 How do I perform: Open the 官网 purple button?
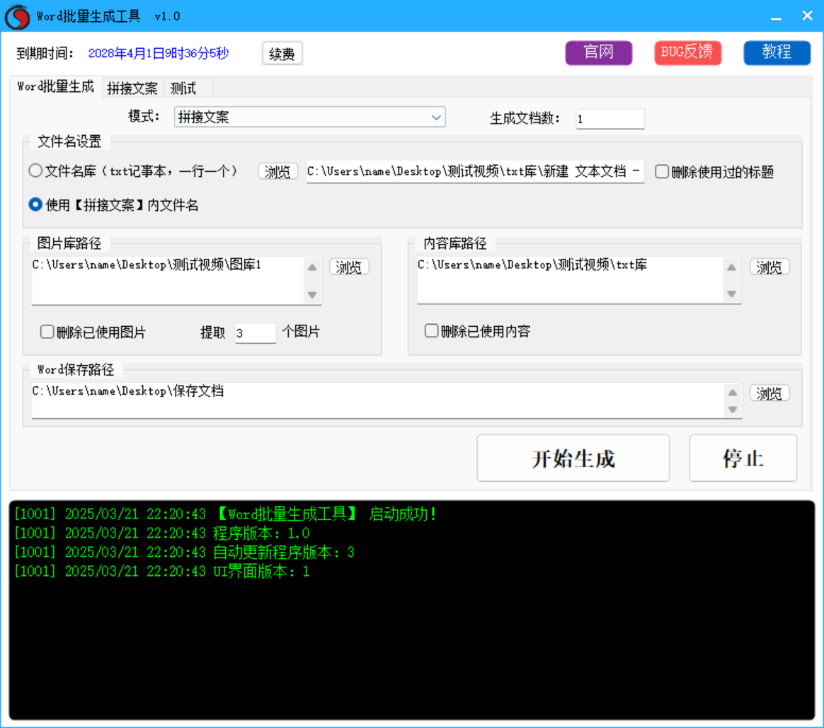click(x=599, y=52)
